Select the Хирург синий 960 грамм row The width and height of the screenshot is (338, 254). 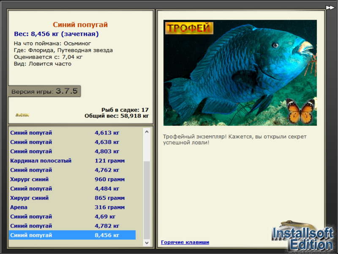(72, 179)
